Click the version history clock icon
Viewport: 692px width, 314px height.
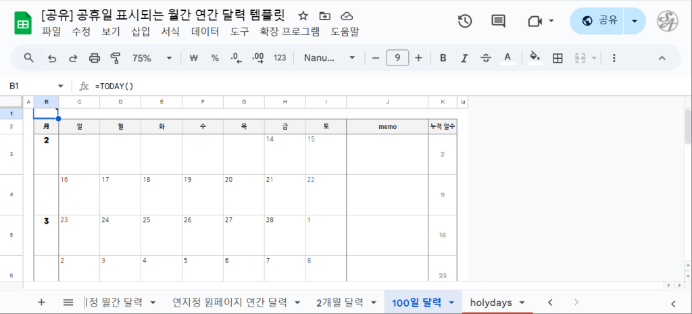pyautogui.click(x=465, y=21)
